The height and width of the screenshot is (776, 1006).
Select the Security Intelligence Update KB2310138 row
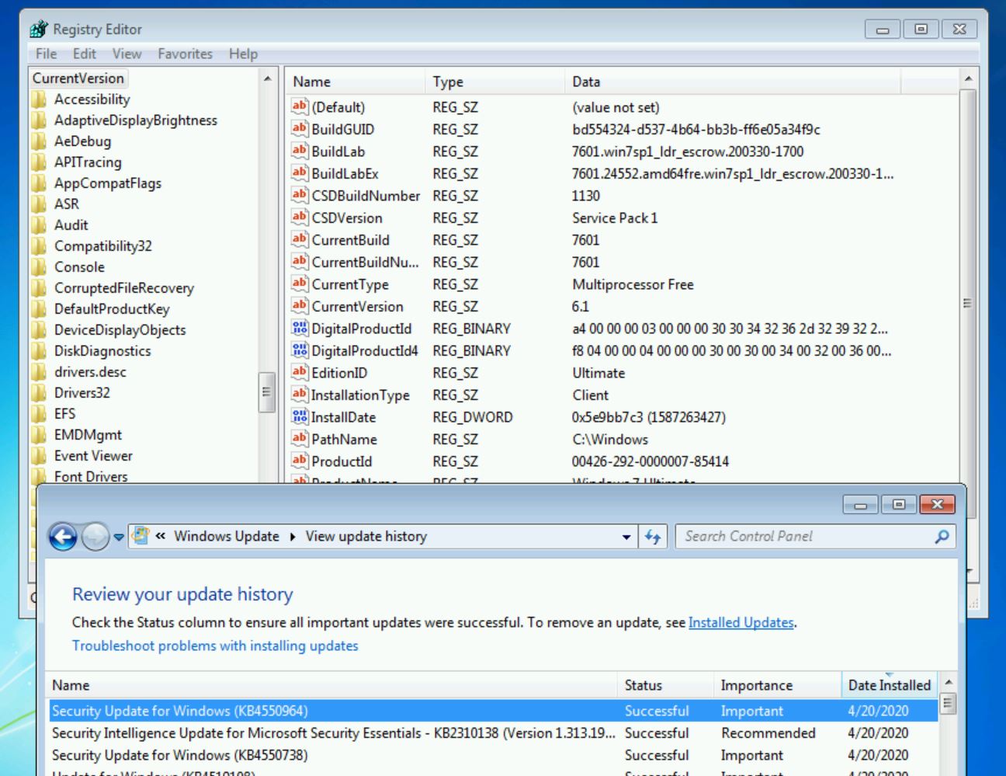493,733
